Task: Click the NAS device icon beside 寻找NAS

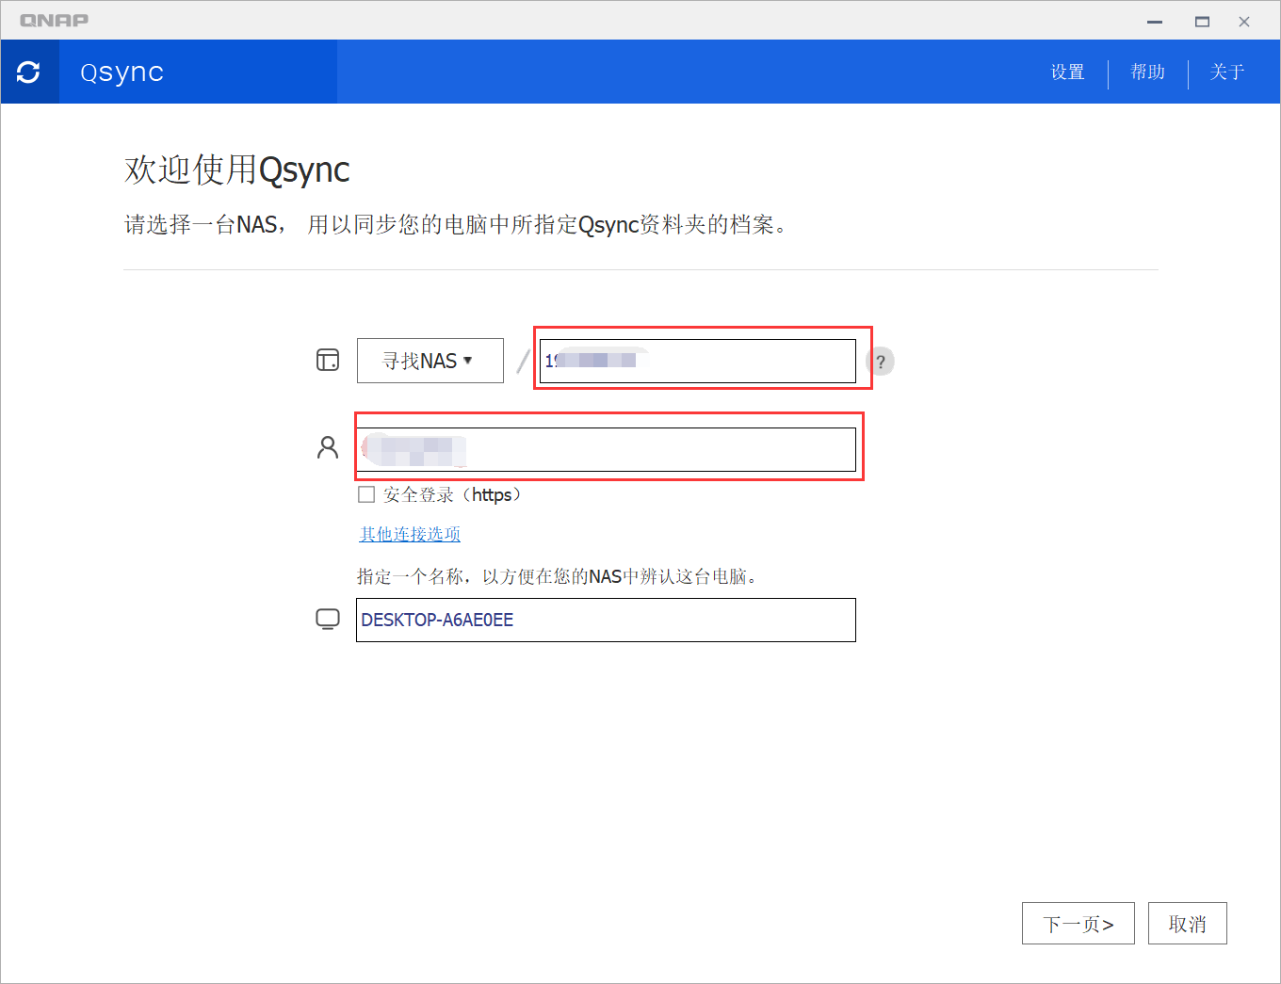Action: (328, 360)
